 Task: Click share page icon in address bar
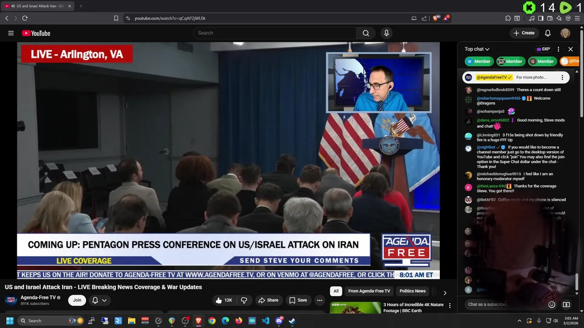click(x=424, y=18)
